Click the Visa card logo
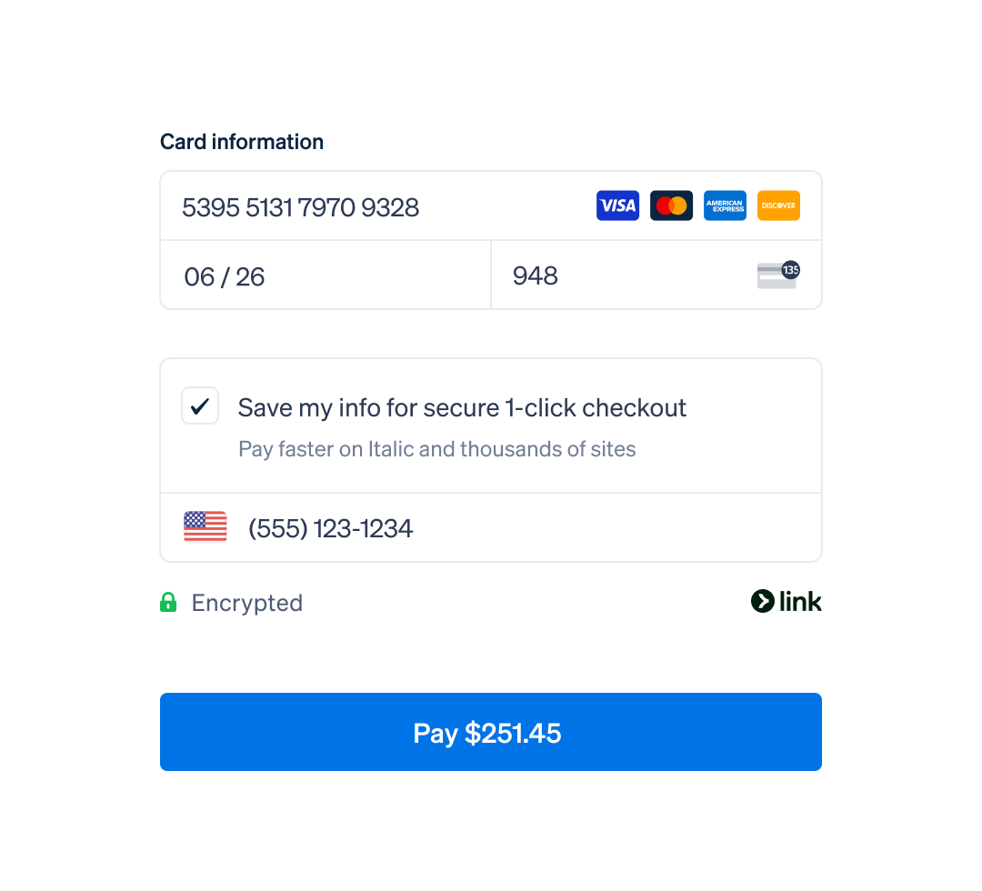Viewport: 982px width, 891px height. pos(617,205)
